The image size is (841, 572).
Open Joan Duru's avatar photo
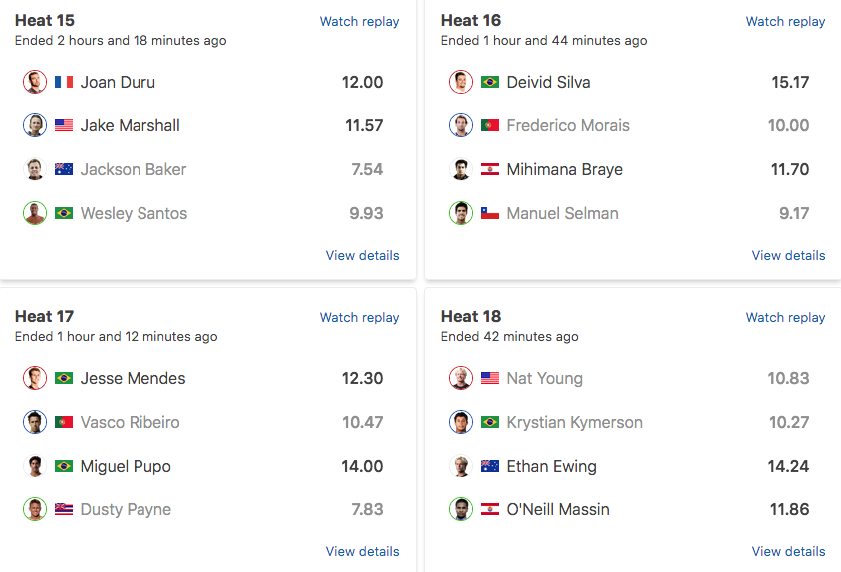point(35,82)
